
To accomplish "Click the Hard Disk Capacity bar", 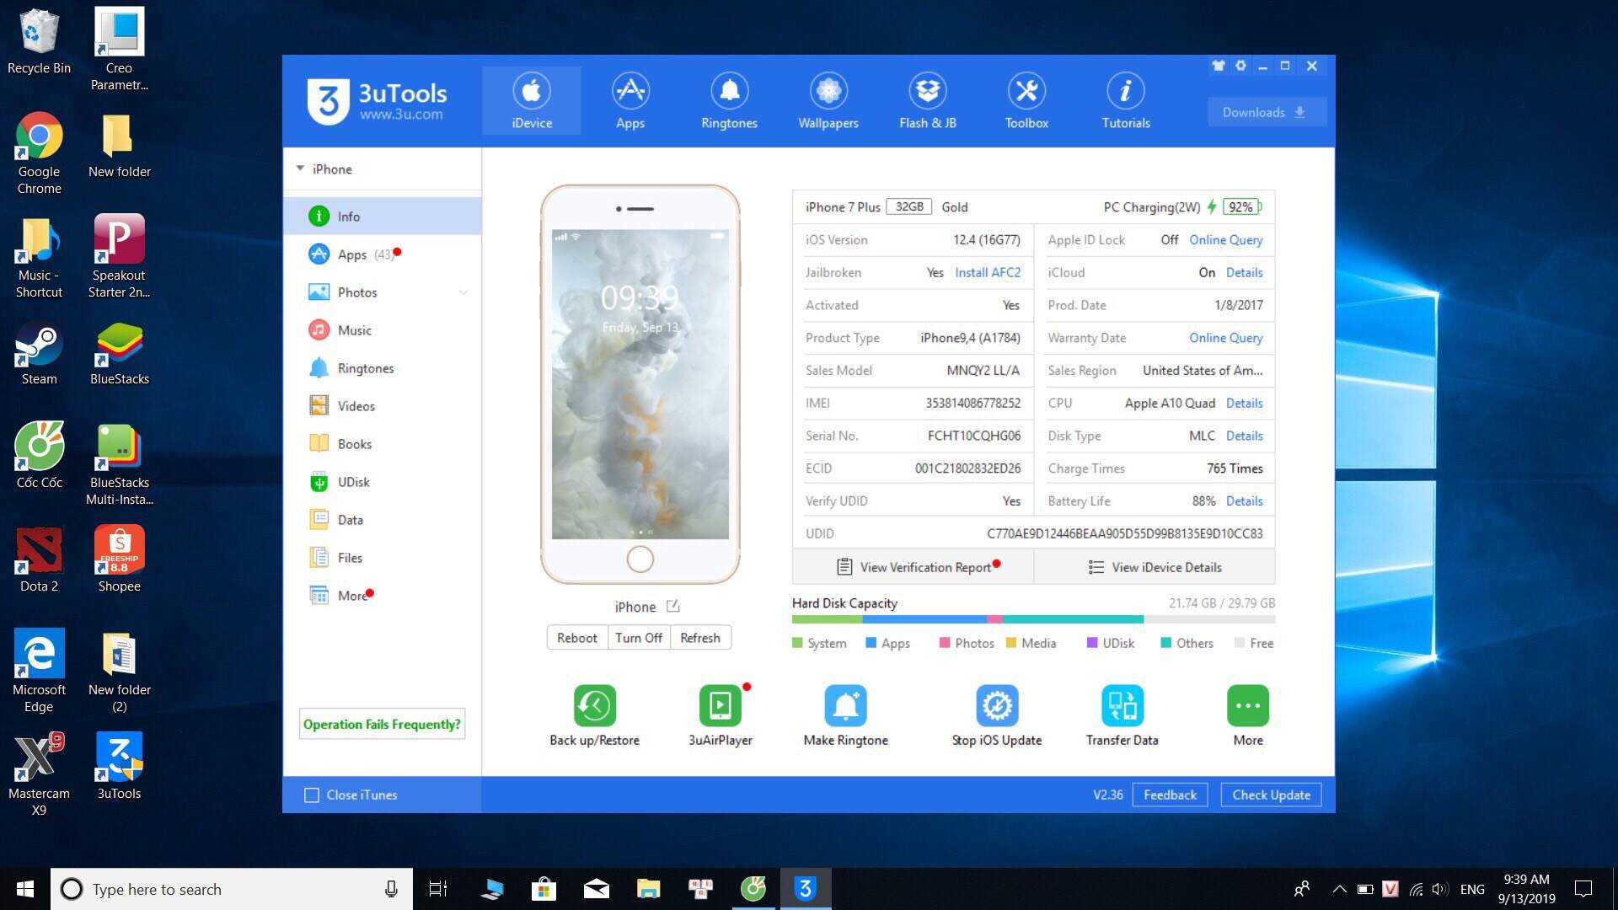I will click(1032, 619).
